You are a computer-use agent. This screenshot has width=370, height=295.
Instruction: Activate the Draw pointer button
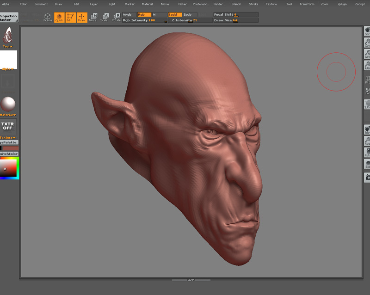pyautogui.click(x=82, y=18)
